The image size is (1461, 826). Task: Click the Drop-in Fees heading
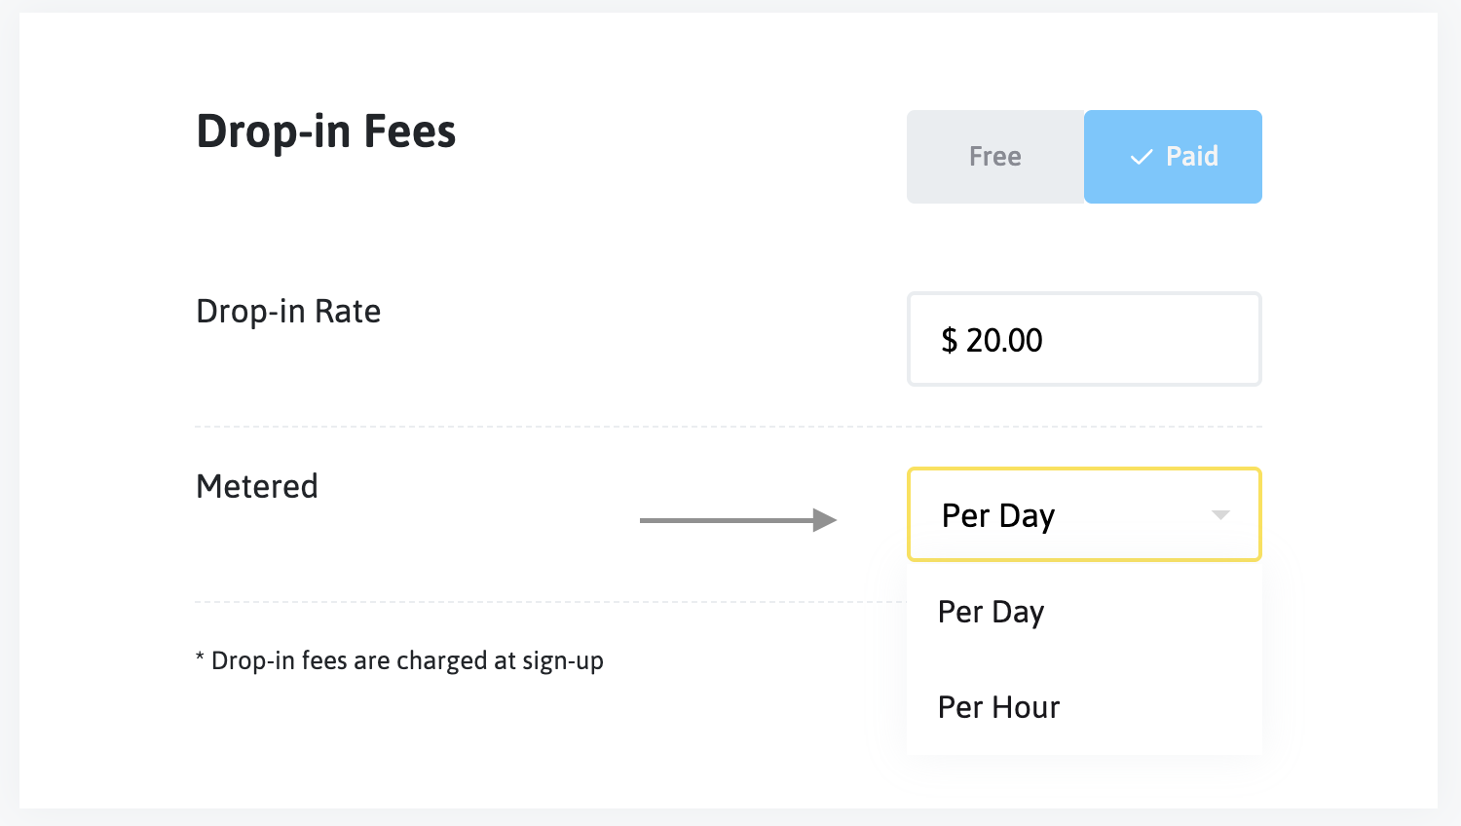(x=325, y=131)
